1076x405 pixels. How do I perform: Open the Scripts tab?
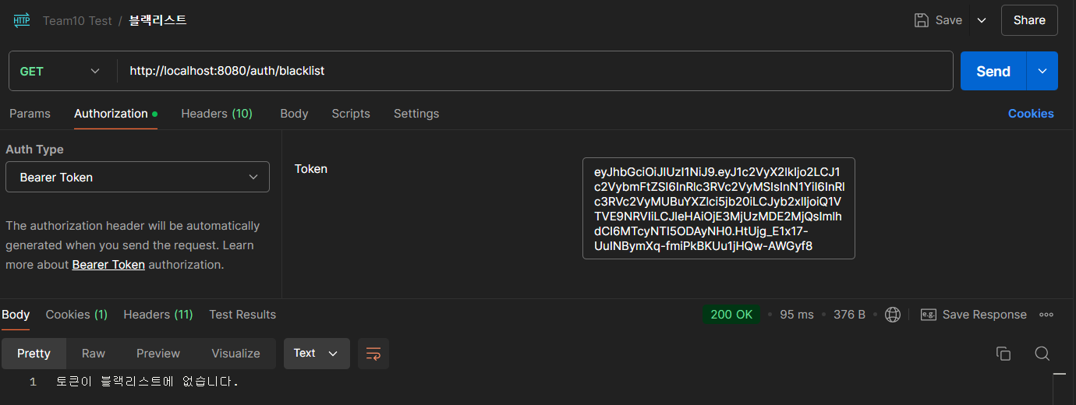click(351, 114)
